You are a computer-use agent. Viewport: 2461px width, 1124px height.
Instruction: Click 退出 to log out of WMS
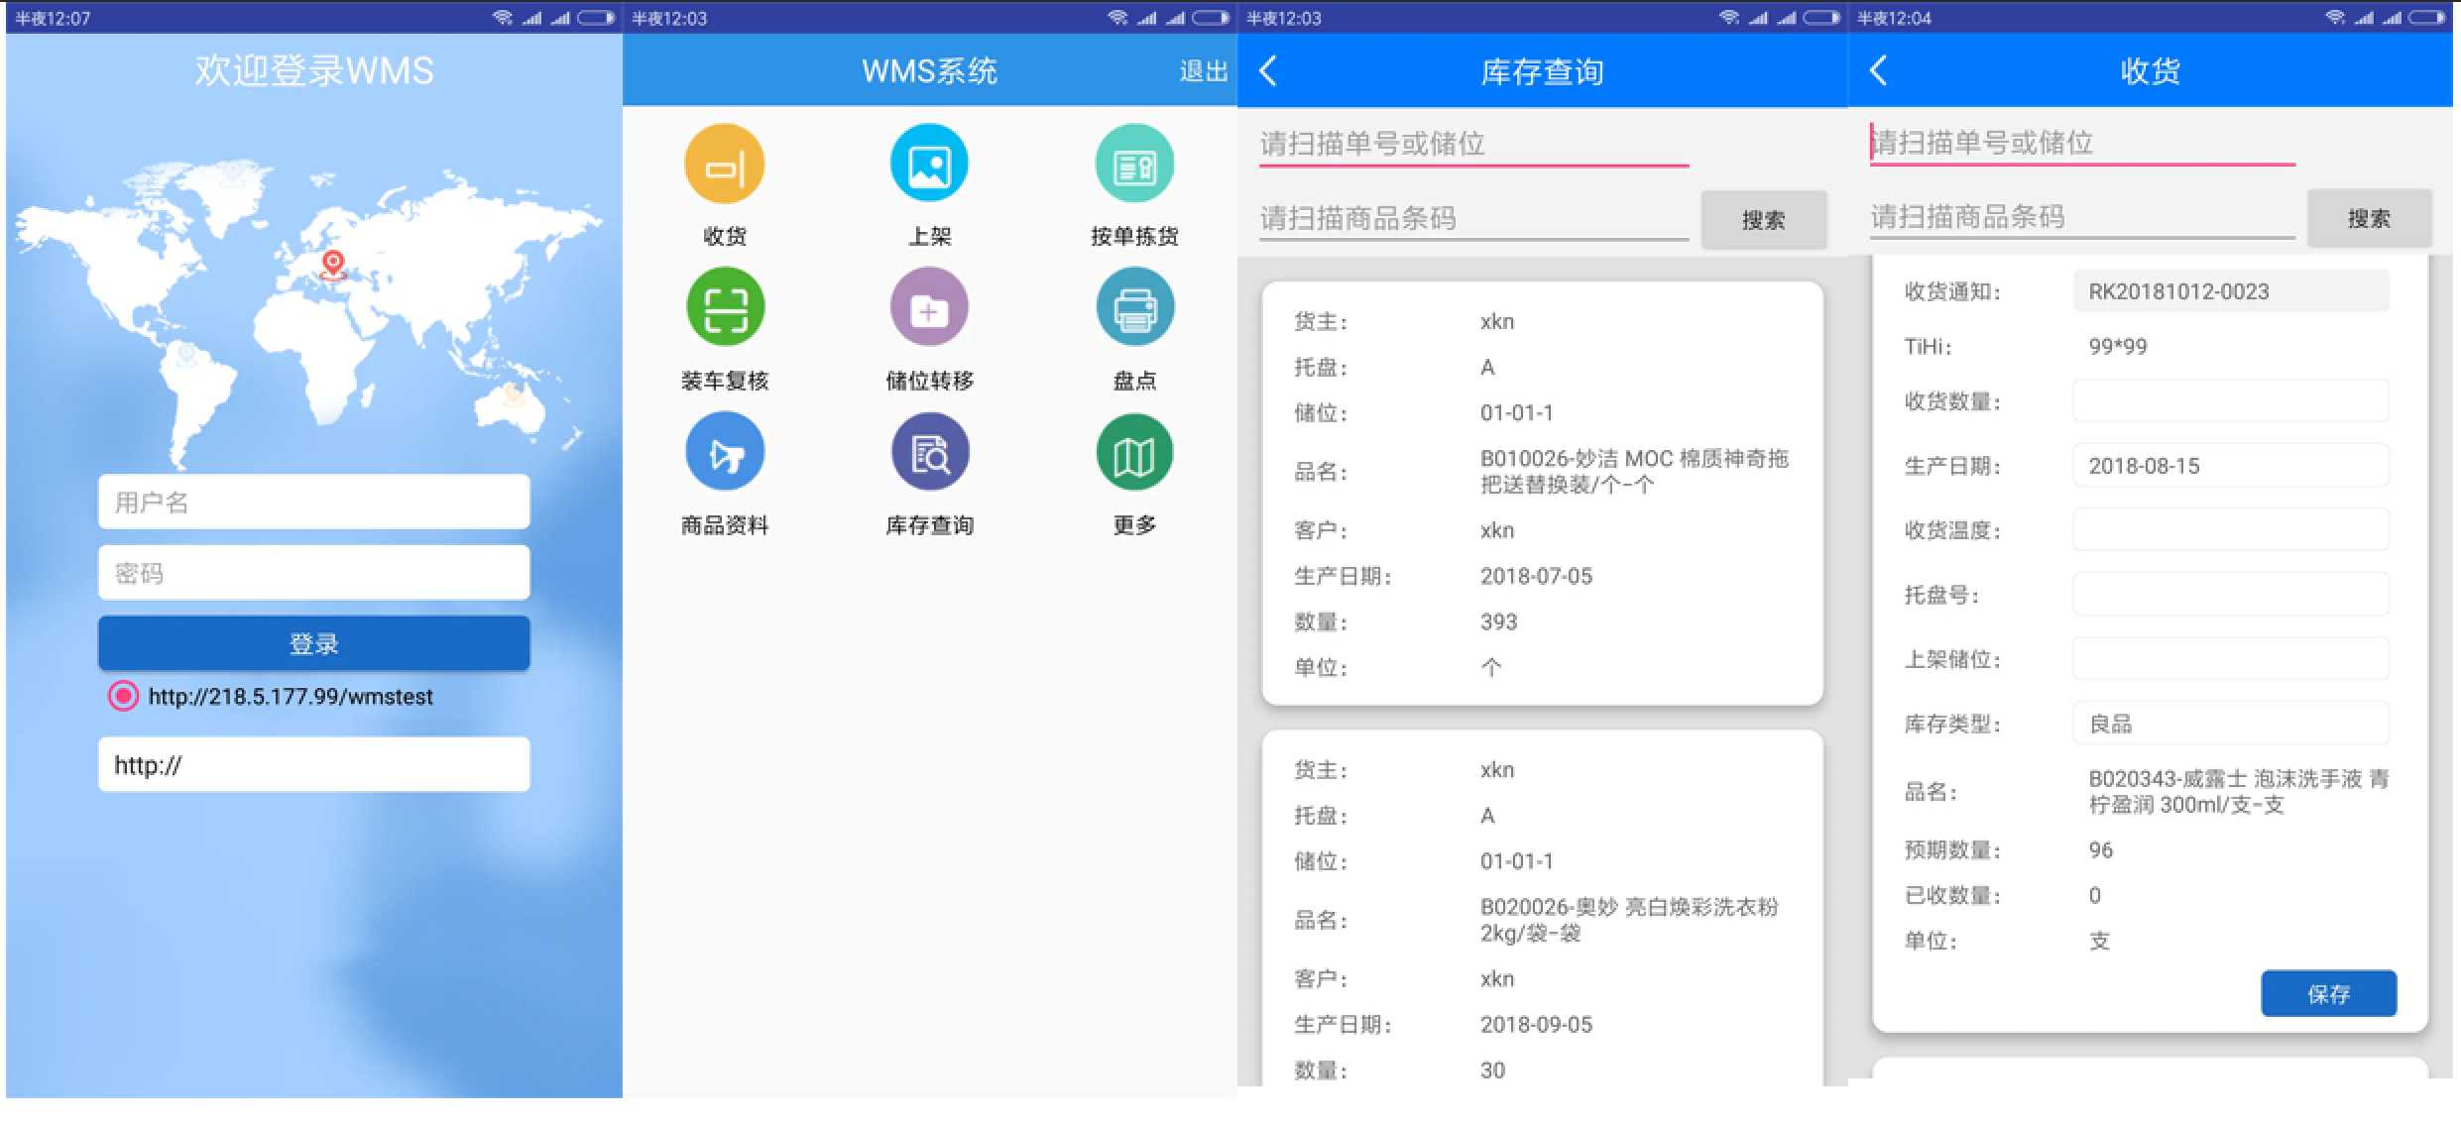pyautogui.click(x=1203, y=71)
